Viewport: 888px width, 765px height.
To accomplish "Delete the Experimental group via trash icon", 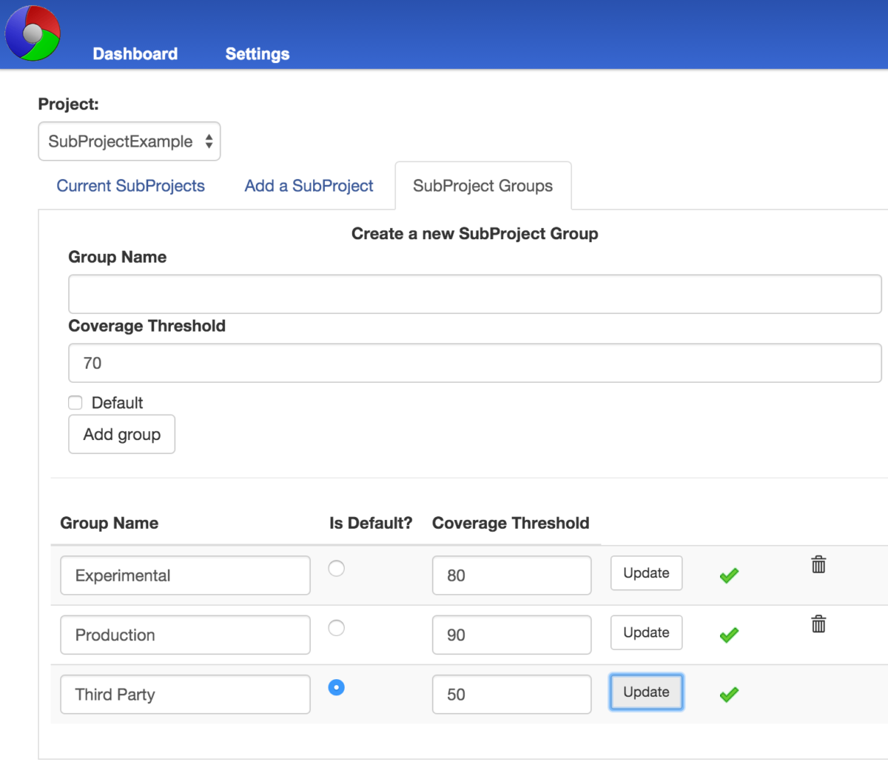I will [818, 564].
